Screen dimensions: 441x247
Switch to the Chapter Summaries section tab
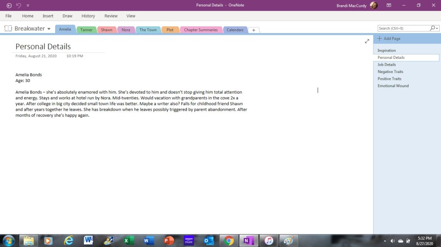(x=201, y=30)
